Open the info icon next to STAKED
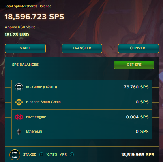163x162 pixels. tap(41, 154)
